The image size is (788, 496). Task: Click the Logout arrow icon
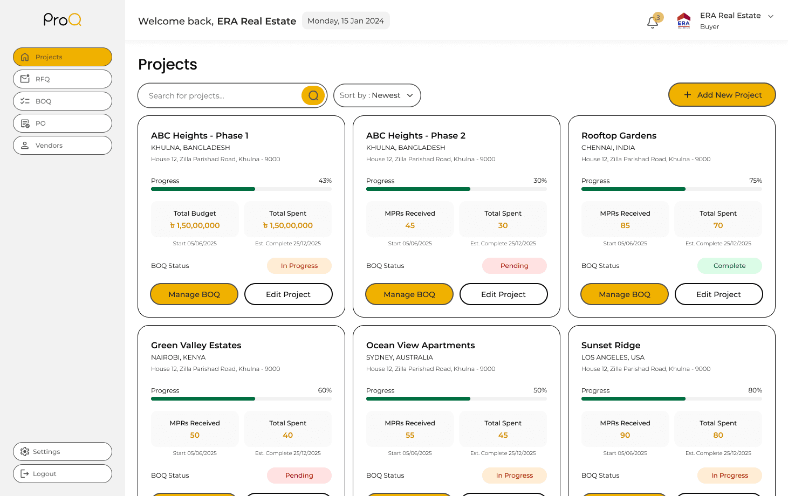[25, 474]
